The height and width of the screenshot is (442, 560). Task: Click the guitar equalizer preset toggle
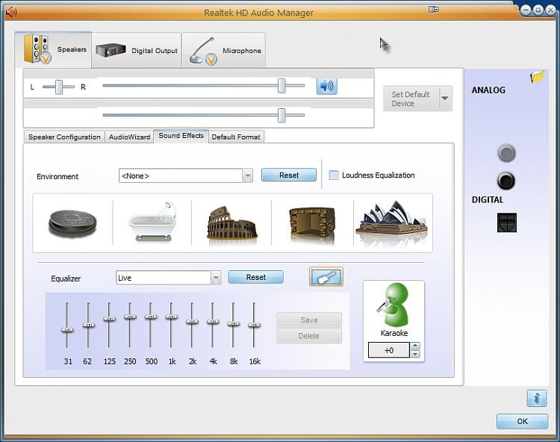pos(326,276)
